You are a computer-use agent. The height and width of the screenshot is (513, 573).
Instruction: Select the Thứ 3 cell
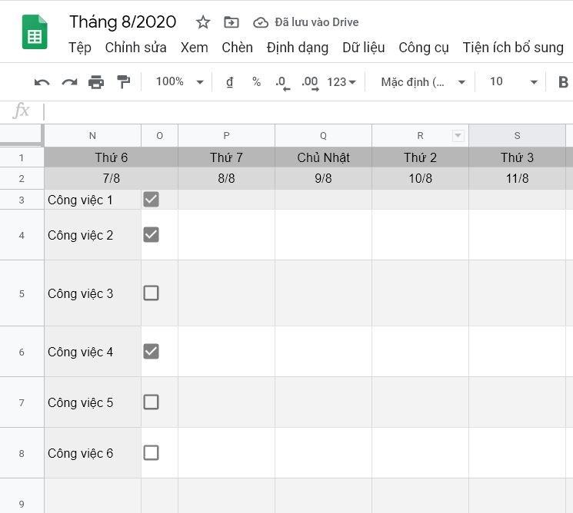(x=517, y=157)
